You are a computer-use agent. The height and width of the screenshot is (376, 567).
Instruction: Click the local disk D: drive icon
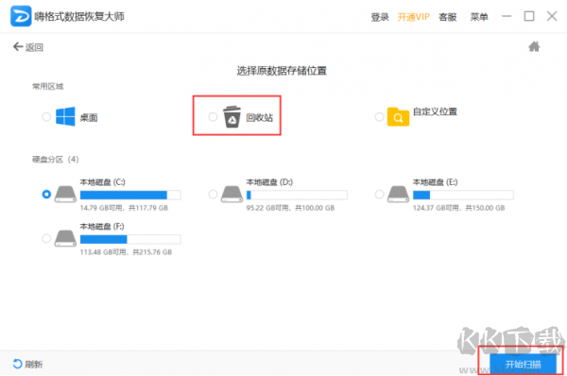232,195
